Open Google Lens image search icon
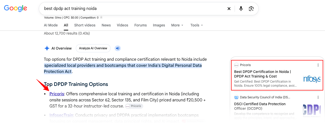Viewport: 325px width, 123px height. click(251, 9)
